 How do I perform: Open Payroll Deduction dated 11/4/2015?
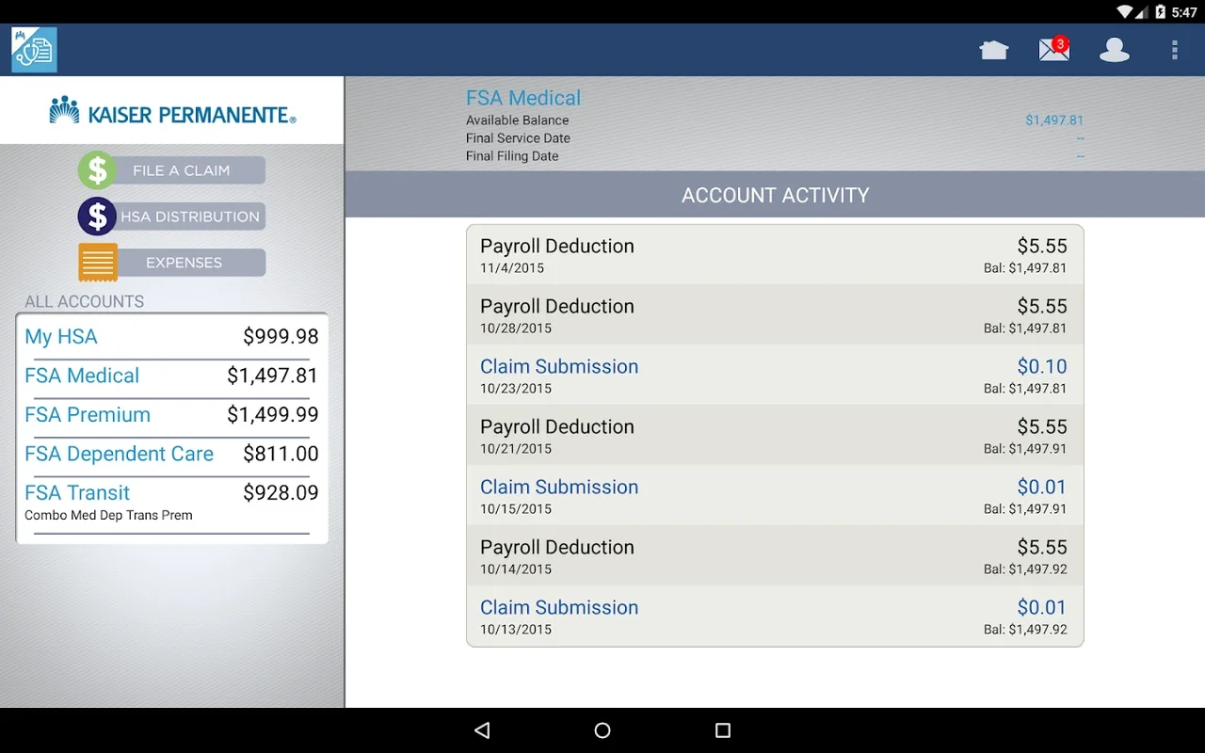point(775,255)
